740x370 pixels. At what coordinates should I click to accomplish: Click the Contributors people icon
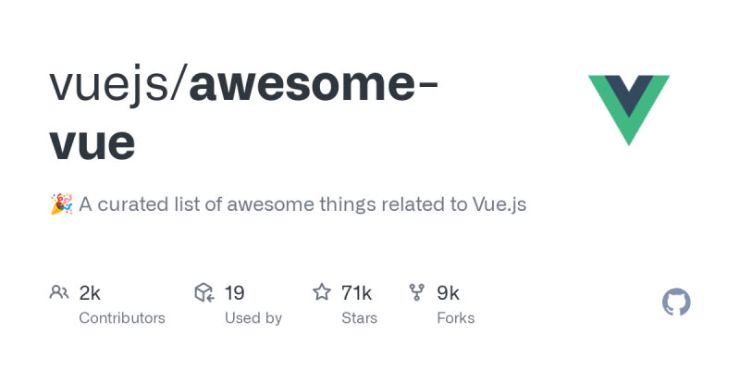[59, 293]
